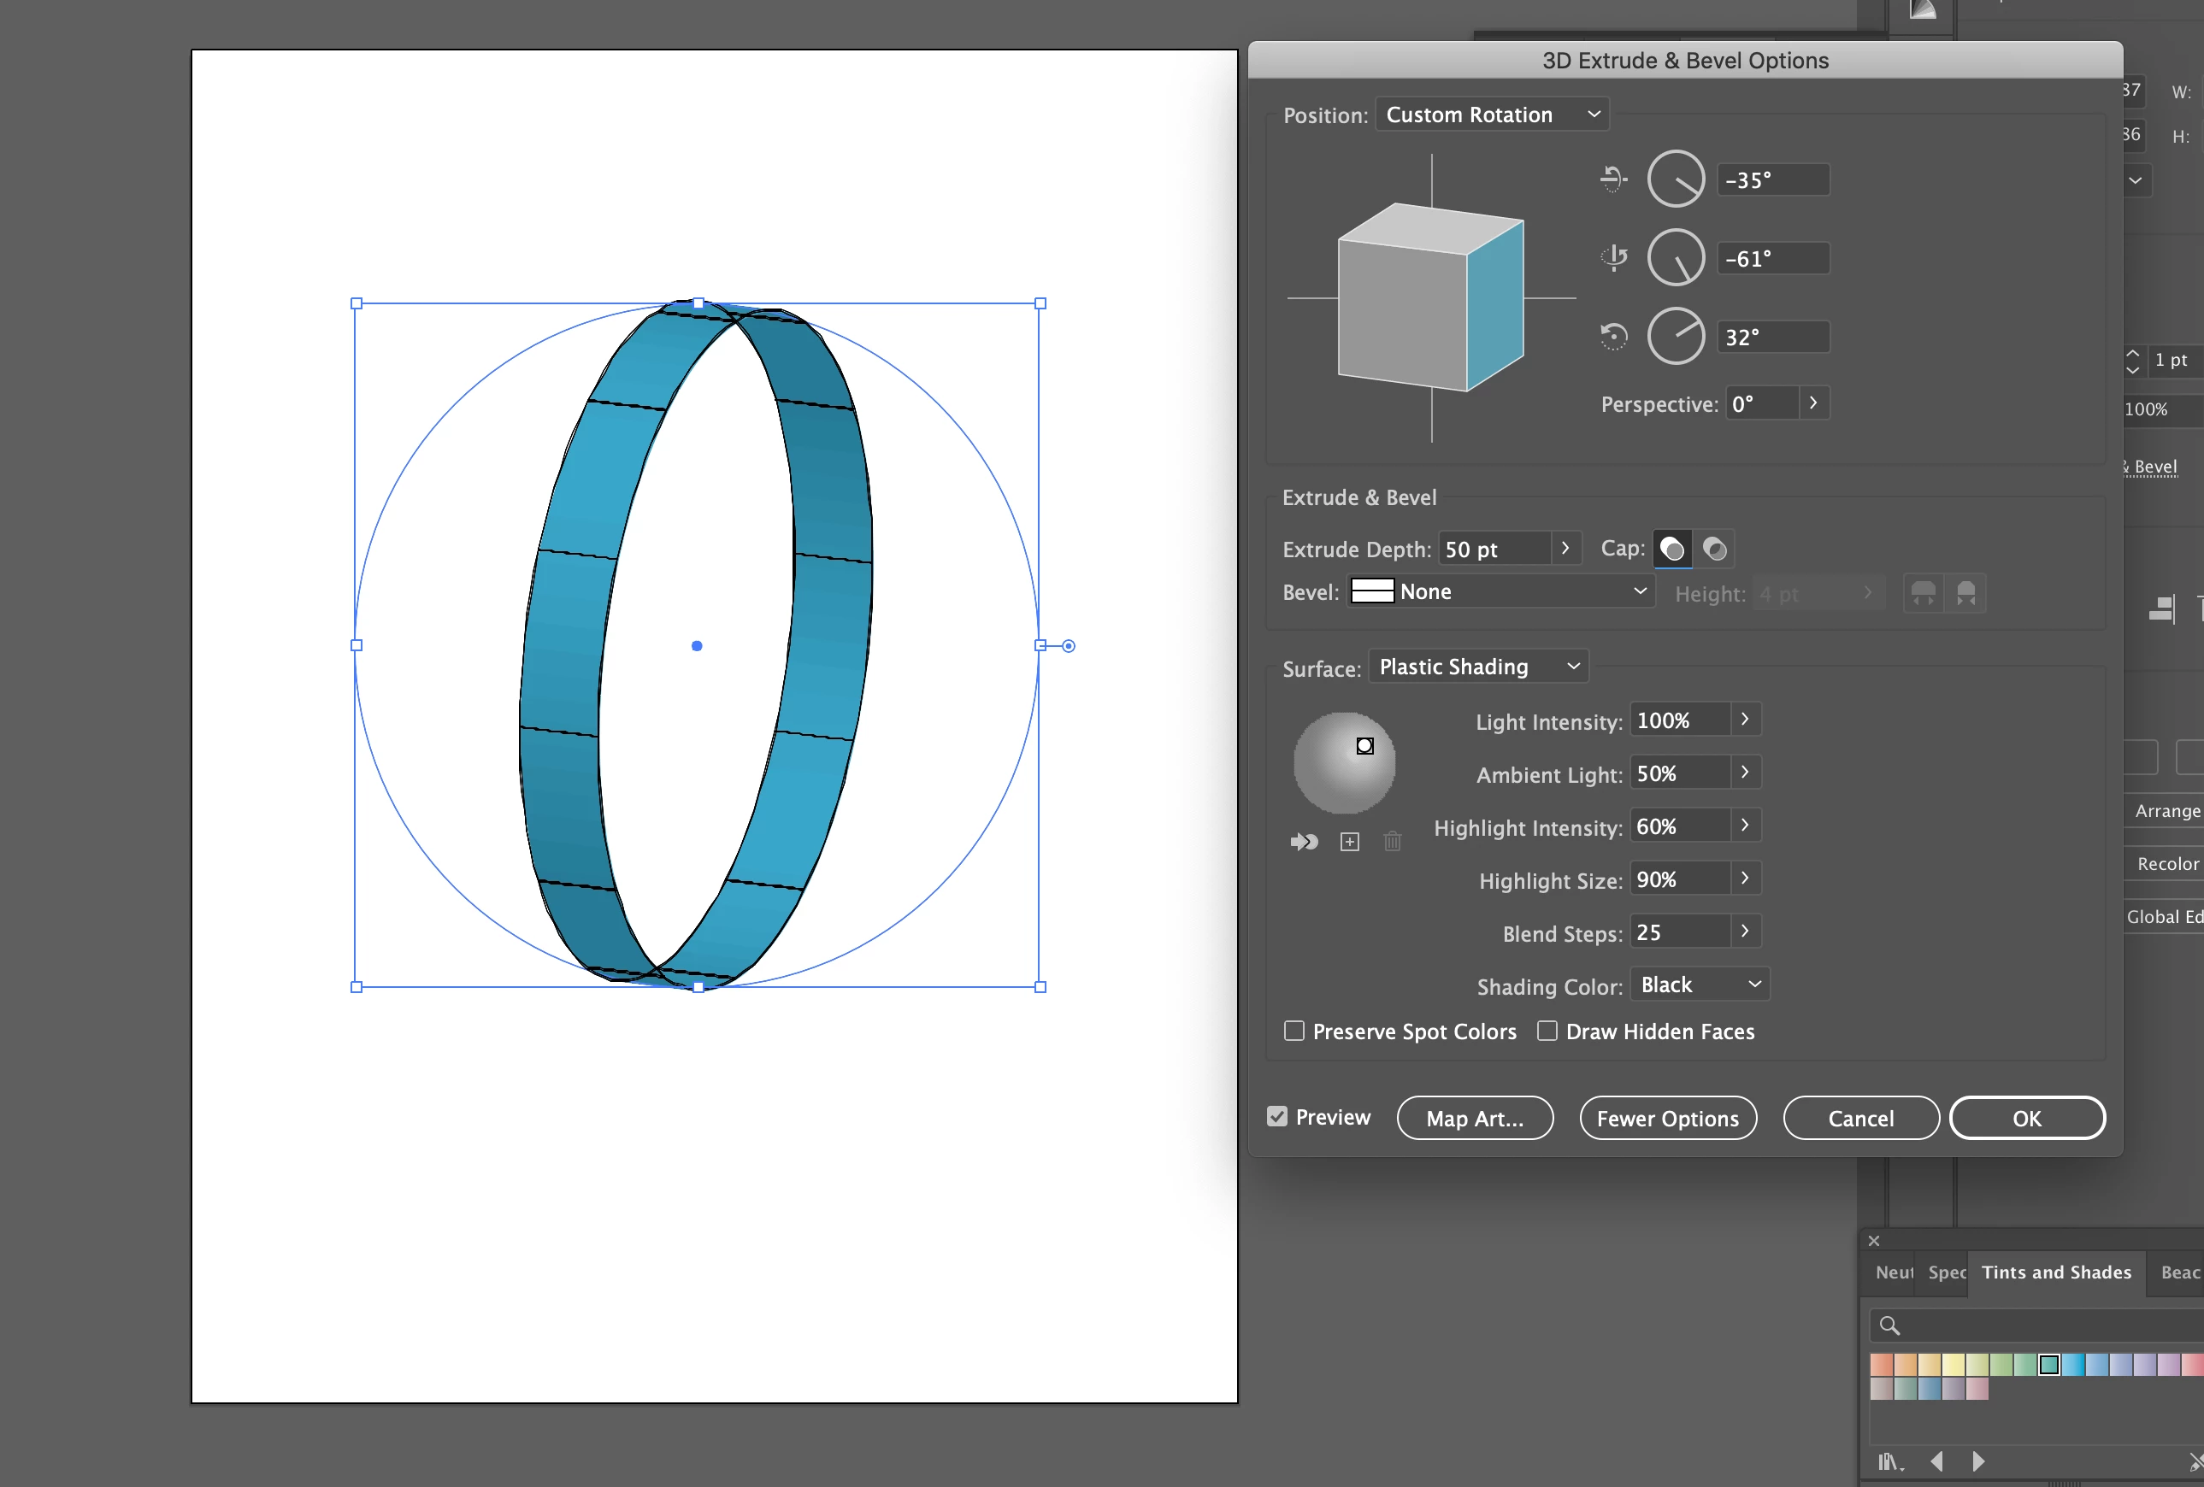
Task: Enable Preserve Spot Colors
Action: click(1294, 1030)
